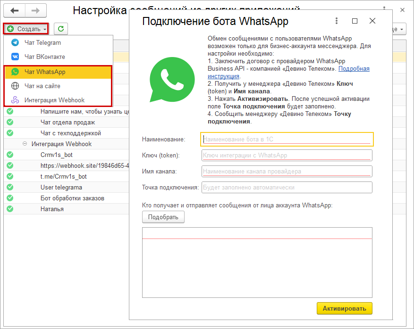Select Интеграция Webhook menu entry
414x329 pixels.
58,100
